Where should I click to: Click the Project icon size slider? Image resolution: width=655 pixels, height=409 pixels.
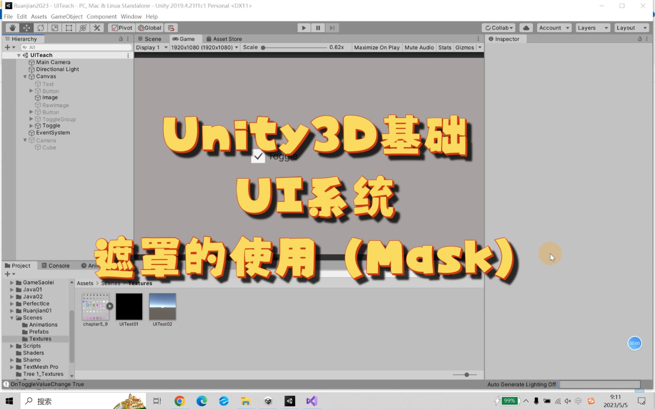[465, 375]
